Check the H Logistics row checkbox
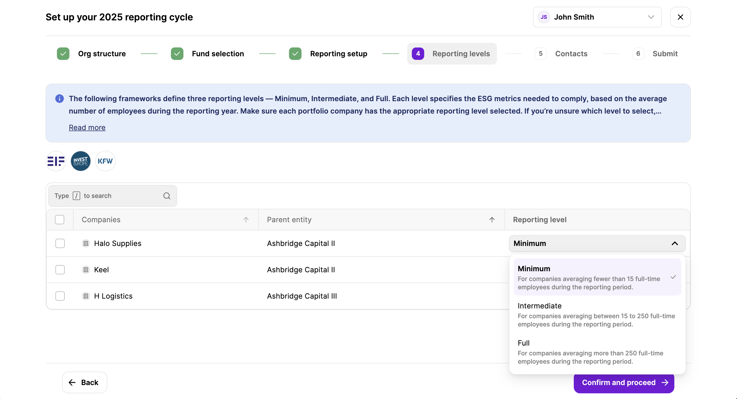737x399 pixels. pos(60,296)
